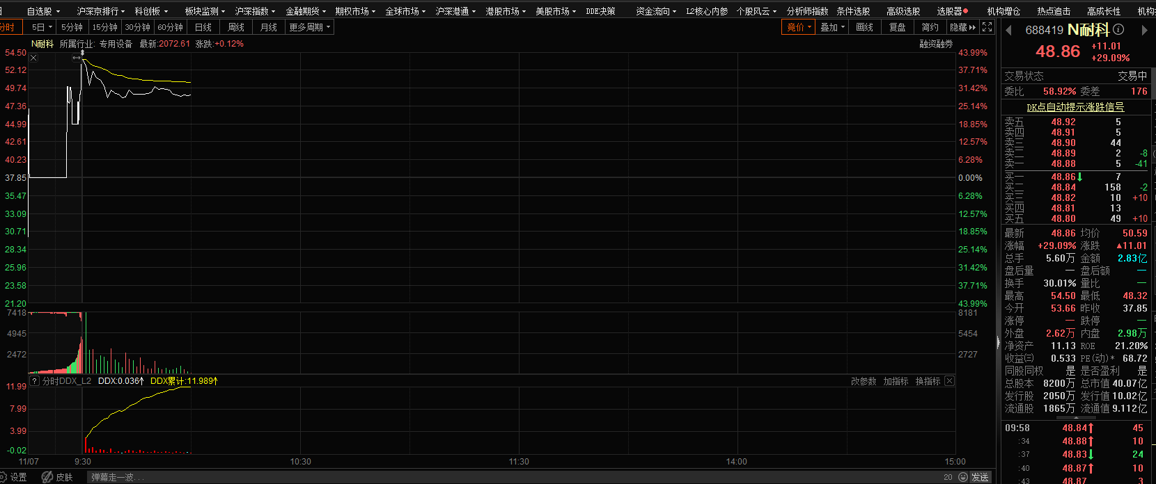Image resolution: width=1156 pixels, height=484 pixels.
Task: Switch to the 月线 monthly chart
Action: tap(268, 27)
